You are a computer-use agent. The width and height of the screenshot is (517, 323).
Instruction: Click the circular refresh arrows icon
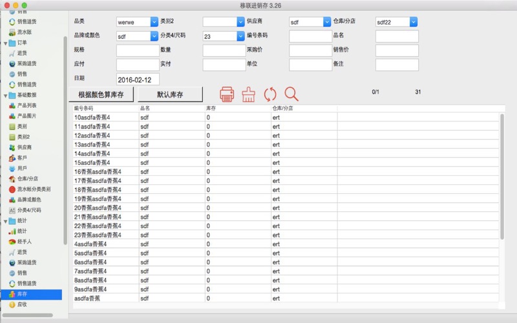click(x=269, y=94)
